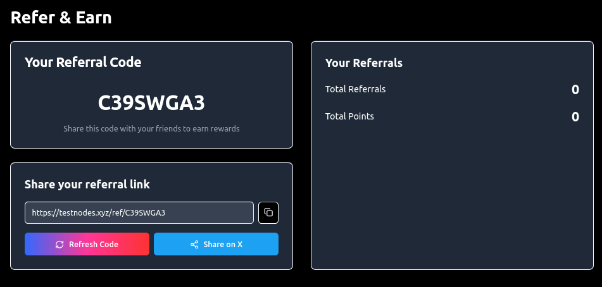Click the 'Share your referral link' heading

[87, 184]
